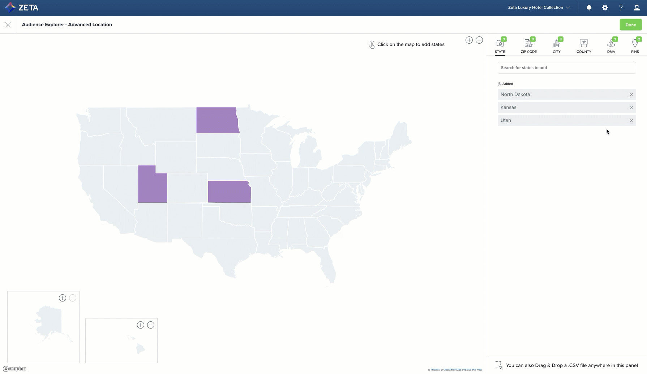Expand the Zeta Luxury Hotel Collection dropdown
Screen dimensions: 647x374
(x=539, y=8)
